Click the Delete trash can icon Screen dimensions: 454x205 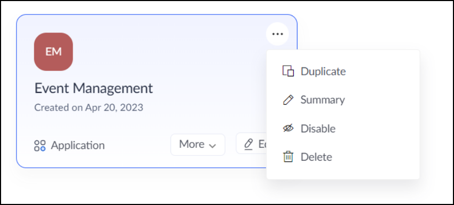(288, 156)
